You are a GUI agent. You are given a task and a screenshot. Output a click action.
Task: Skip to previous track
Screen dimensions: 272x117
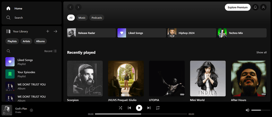tap(129, 108)
